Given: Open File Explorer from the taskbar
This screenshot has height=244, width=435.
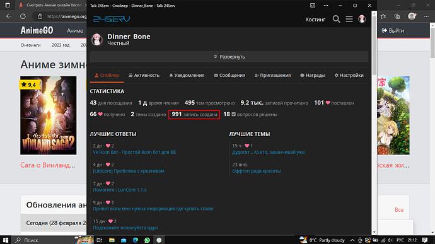Looking at the screenshot, I should [x=112, y=240].
